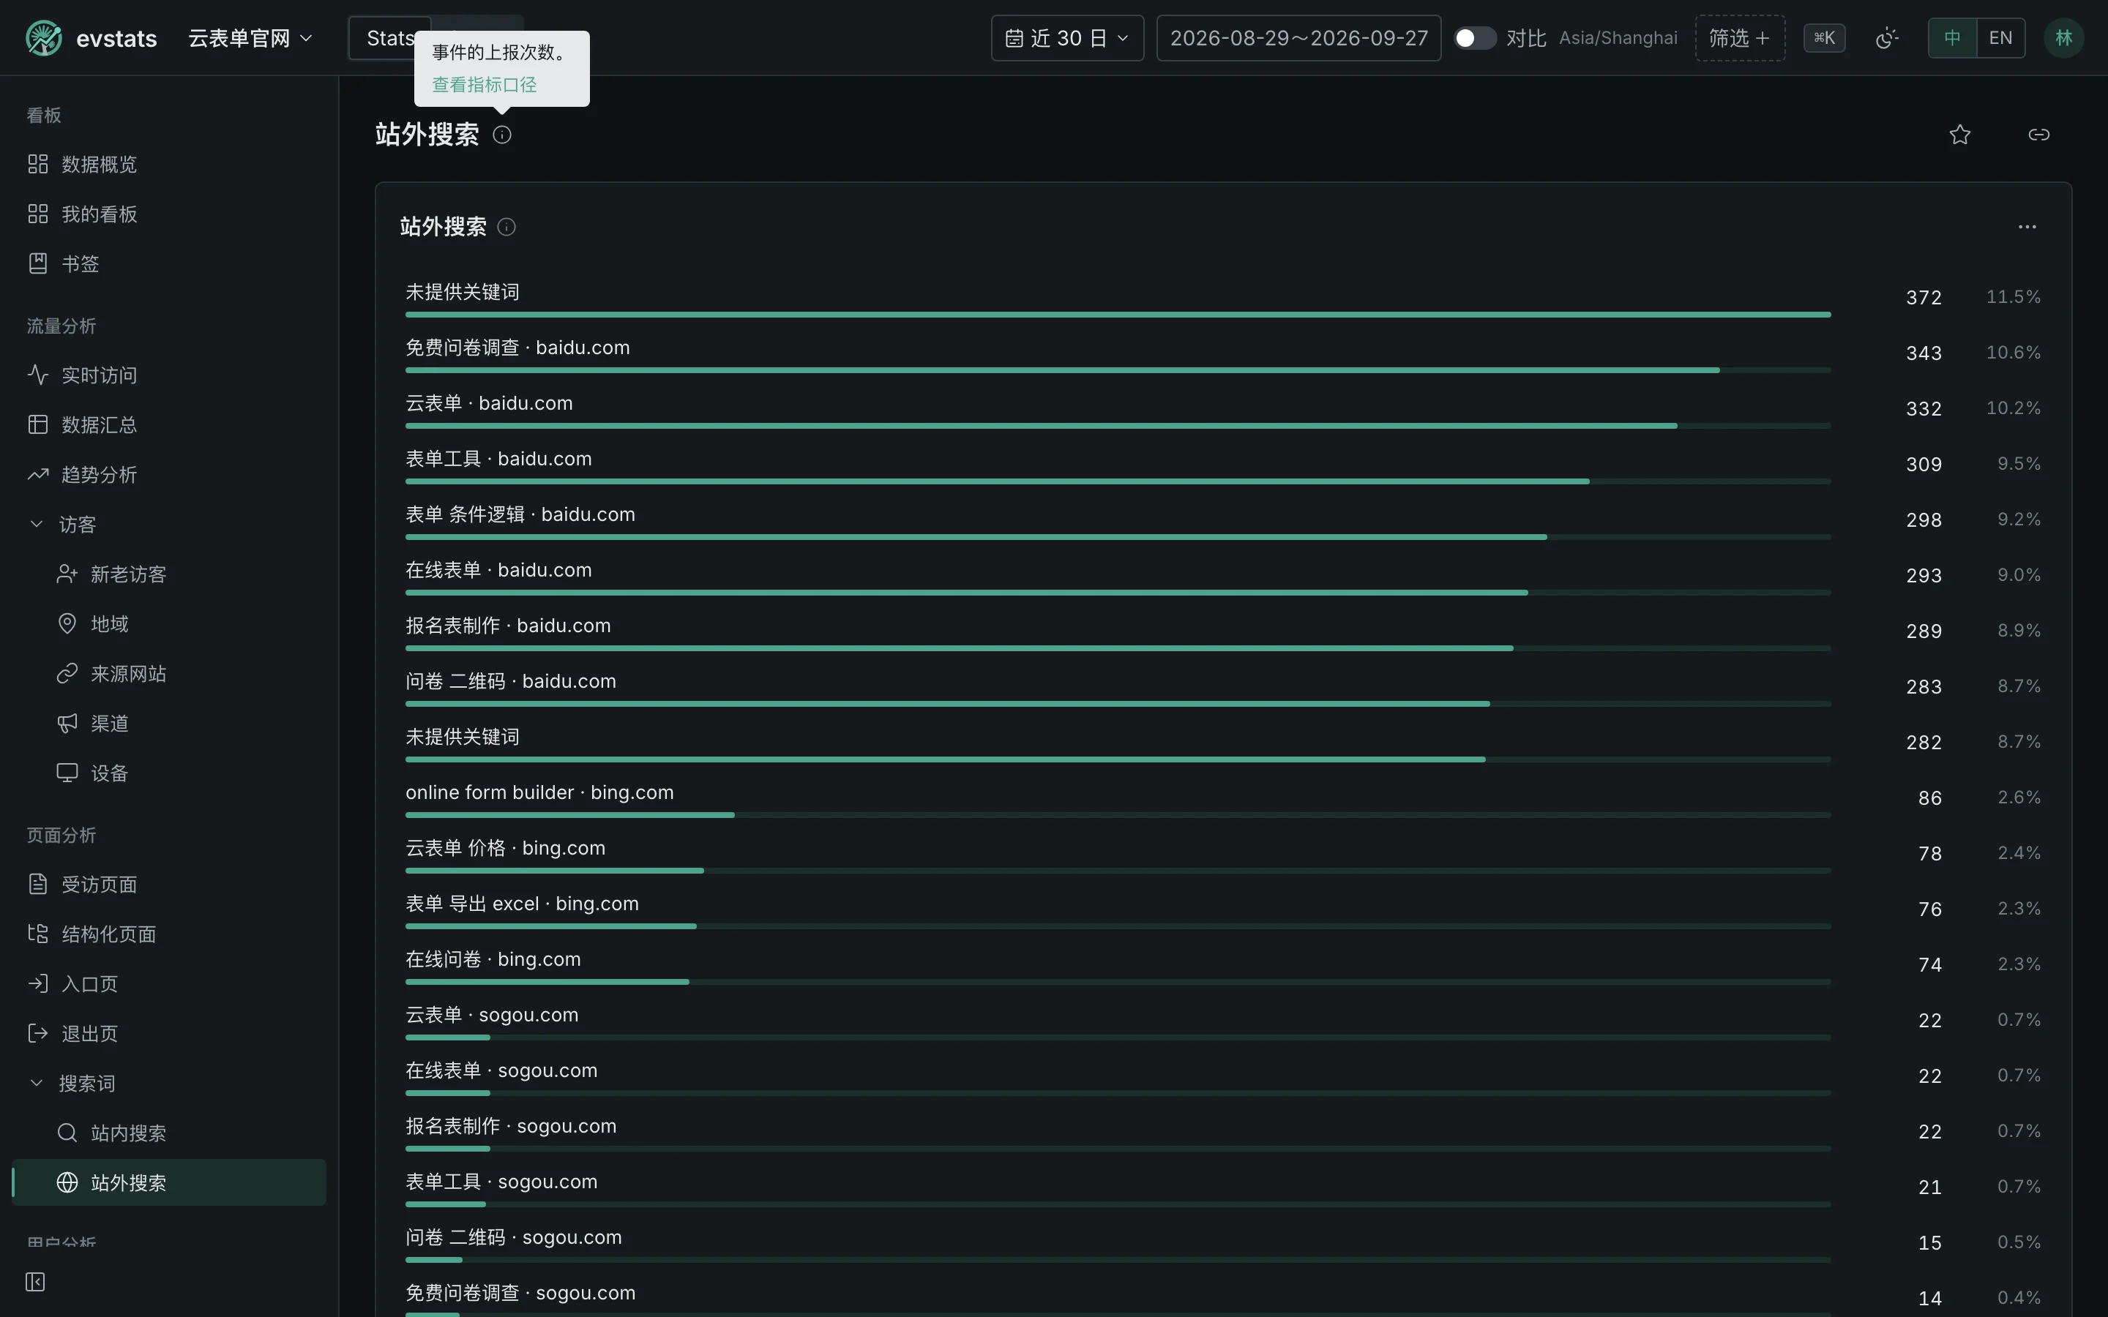Copy page link with chain icon
Viewport: 2108px width, 1317px height.
click(x=2038, y=135)
